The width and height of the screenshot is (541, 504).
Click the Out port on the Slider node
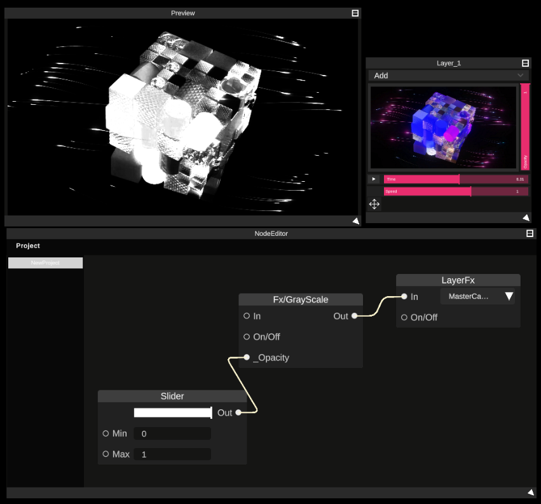pyautogui.click(x=238, y=412)
